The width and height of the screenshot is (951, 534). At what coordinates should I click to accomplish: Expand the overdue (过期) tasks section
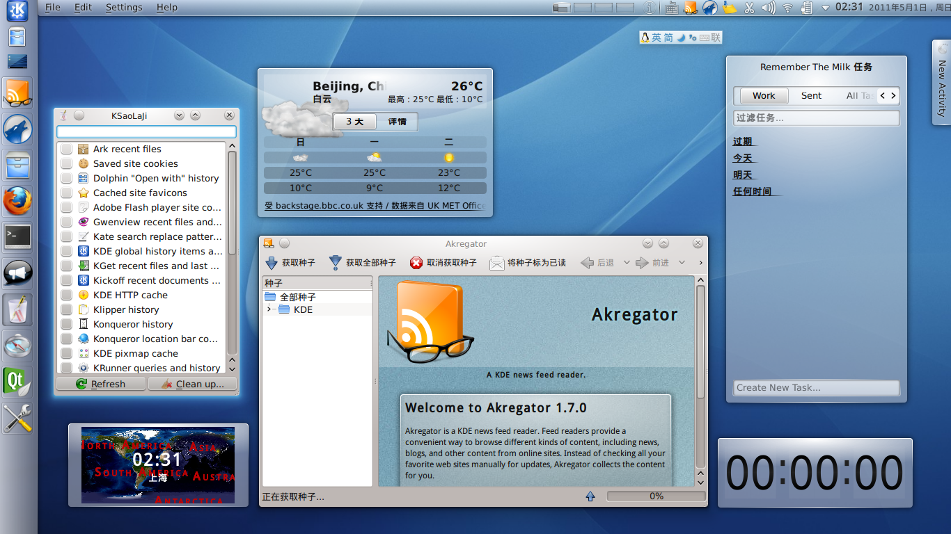point(743,142)
